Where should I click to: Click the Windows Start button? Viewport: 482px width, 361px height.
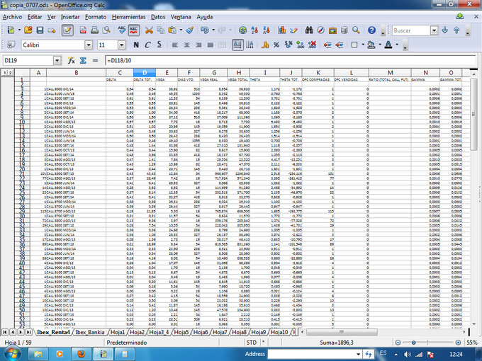tap(13, 353)
